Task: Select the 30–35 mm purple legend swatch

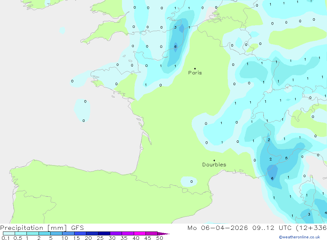Action: [x=116, y=233]
